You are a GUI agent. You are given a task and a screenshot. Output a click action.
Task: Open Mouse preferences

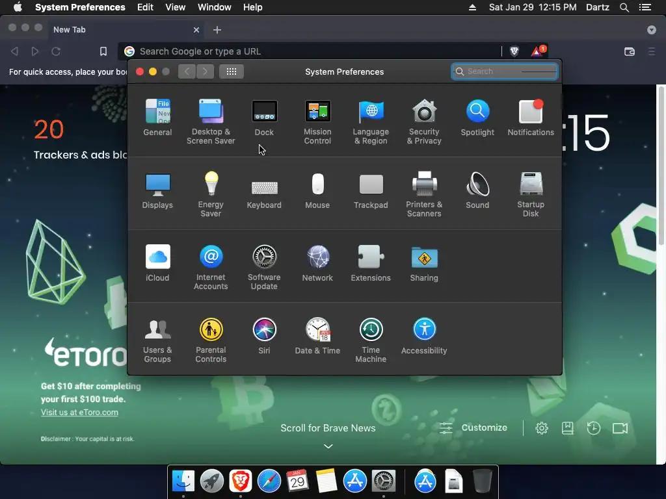[317, 190]
